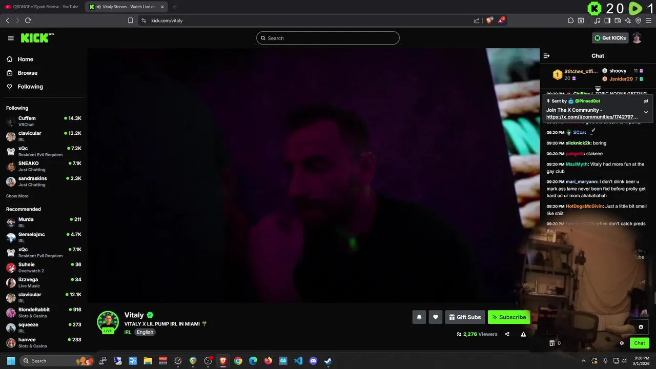Share this page from address bar
This screenshot has height=369, width=656.
coord(477,20)
